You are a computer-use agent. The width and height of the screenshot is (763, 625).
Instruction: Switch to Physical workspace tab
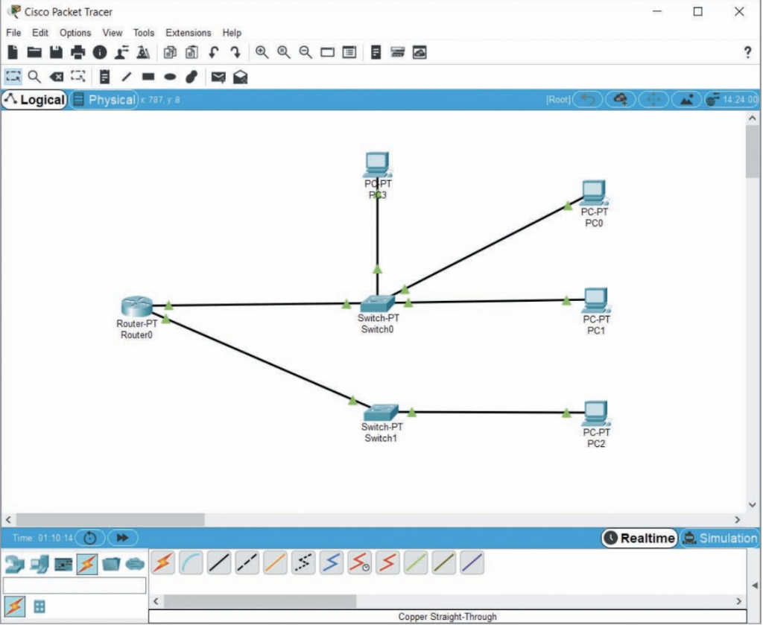click(x=104, y=100)
